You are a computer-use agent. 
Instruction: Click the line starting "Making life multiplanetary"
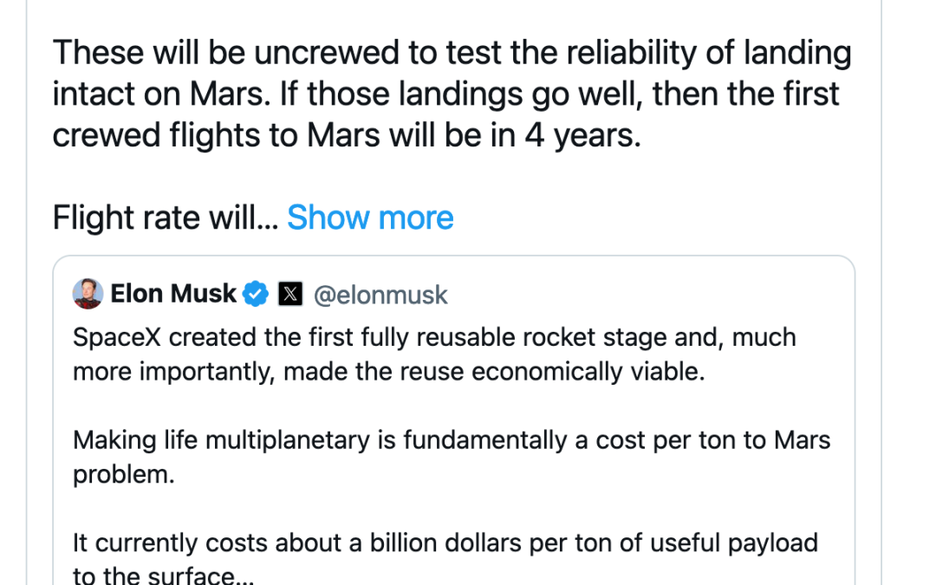pyautogui.click(x=451, y=440)
